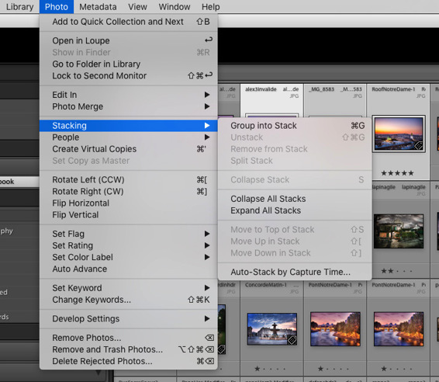Select Expand All Stacks

point(295,210)
